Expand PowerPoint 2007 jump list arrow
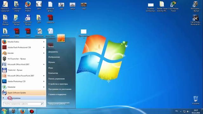The image size is (203, 114). pyautogui.click(x=44, y=76)
